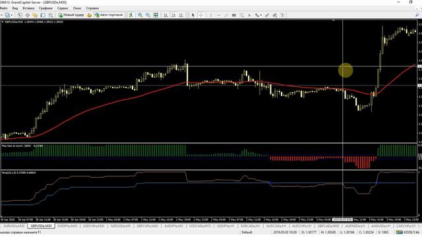Image resolution: width=422 pixels, height=237 pixels.
Task: Tile chart windows icon
Action: click(156, 15)
